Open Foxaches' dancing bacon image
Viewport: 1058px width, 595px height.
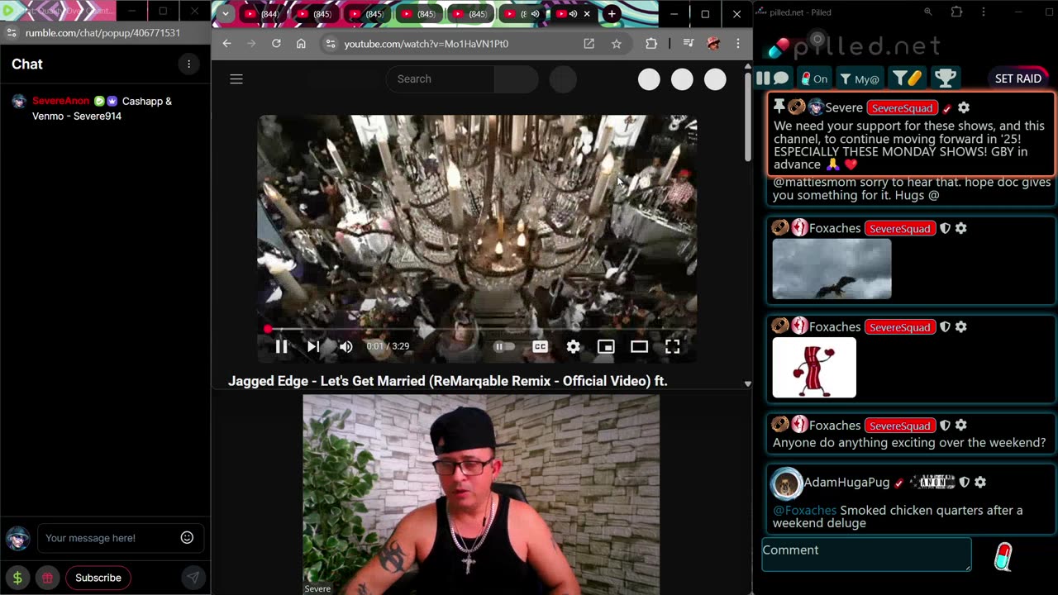(814, 368)
